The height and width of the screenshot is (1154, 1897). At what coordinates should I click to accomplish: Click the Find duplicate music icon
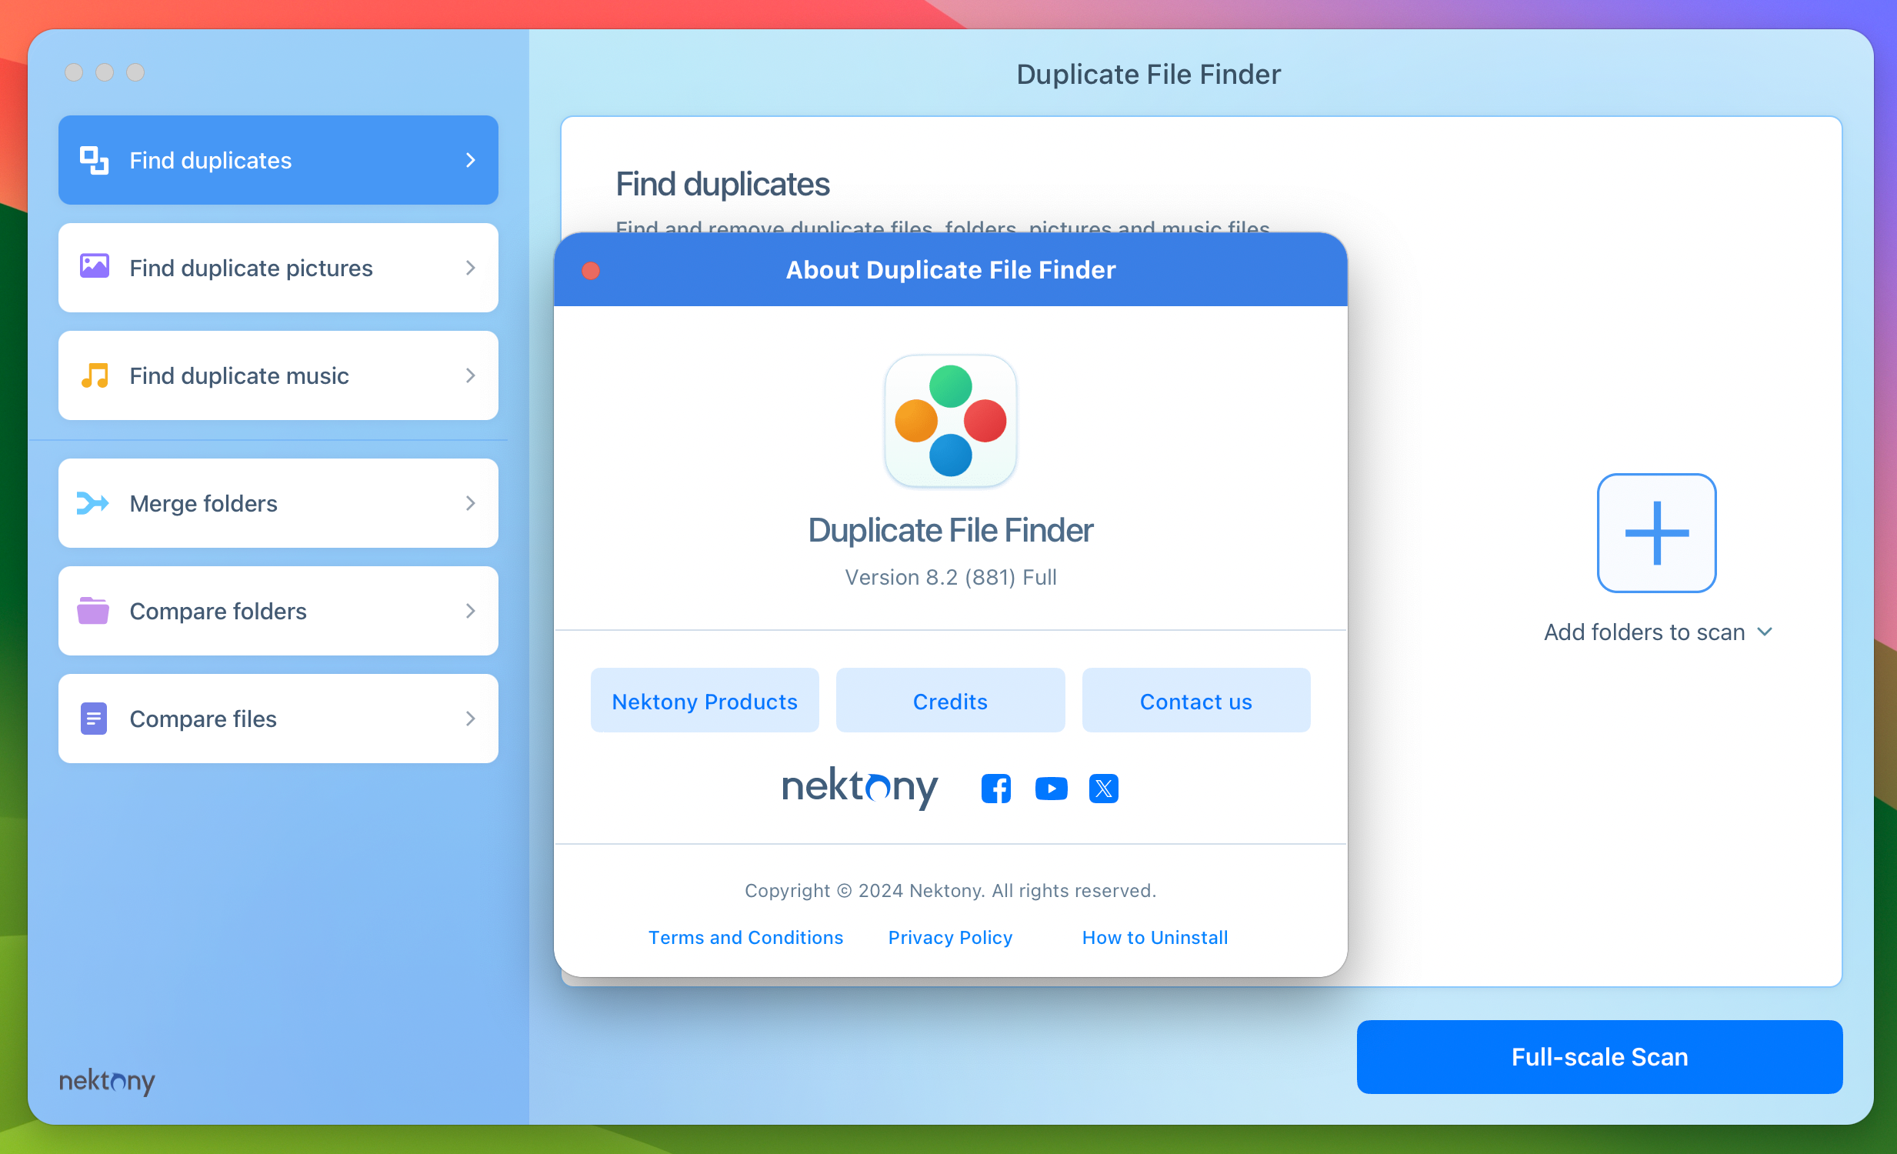coord(94,375)
